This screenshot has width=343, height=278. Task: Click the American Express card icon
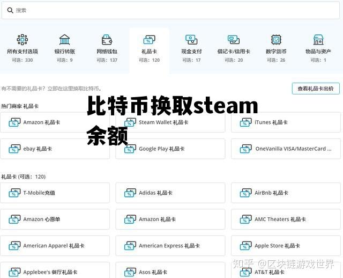(130, 246)
